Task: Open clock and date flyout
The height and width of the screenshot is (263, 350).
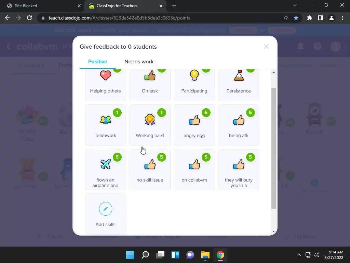Action: 334,255
